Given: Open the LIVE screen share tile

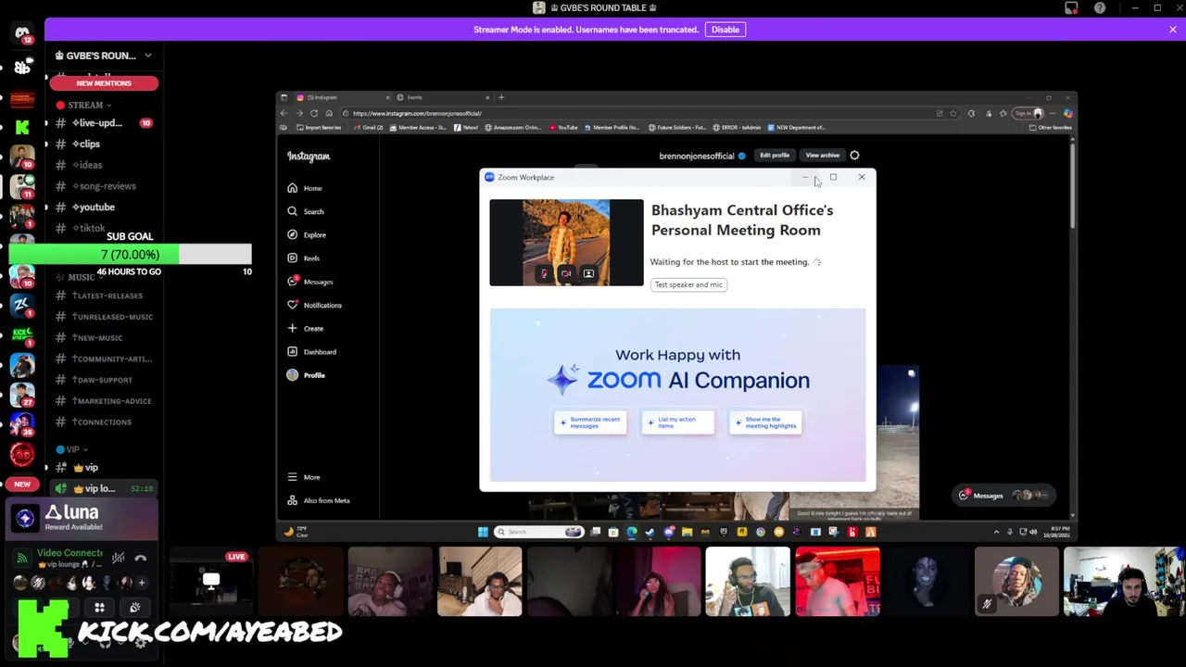Looking at the screenshot, I should pos(211,582).
